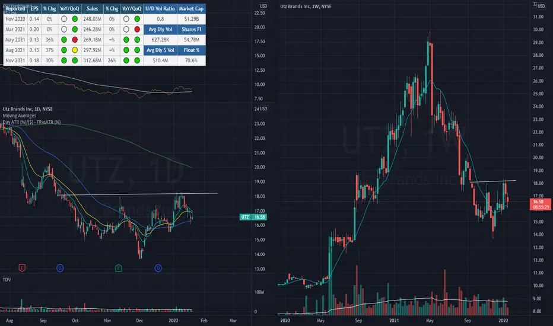Click the '100M' label on the volume scale

click(259, 292)
